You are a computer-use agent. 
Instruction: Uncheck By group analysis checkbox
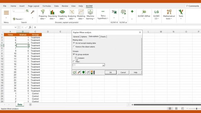point(74,54)
